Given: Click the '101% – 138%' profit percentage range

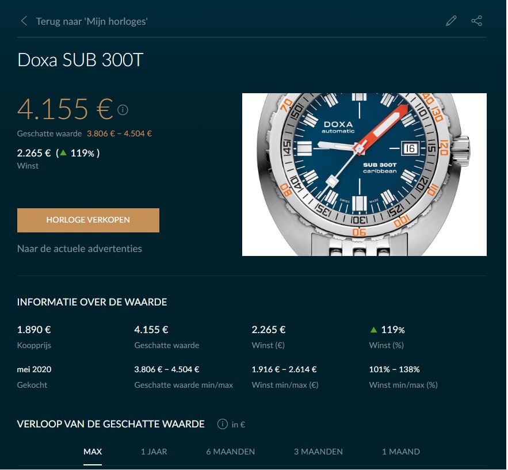Looking at the screenshot, I should coord(394,369).
